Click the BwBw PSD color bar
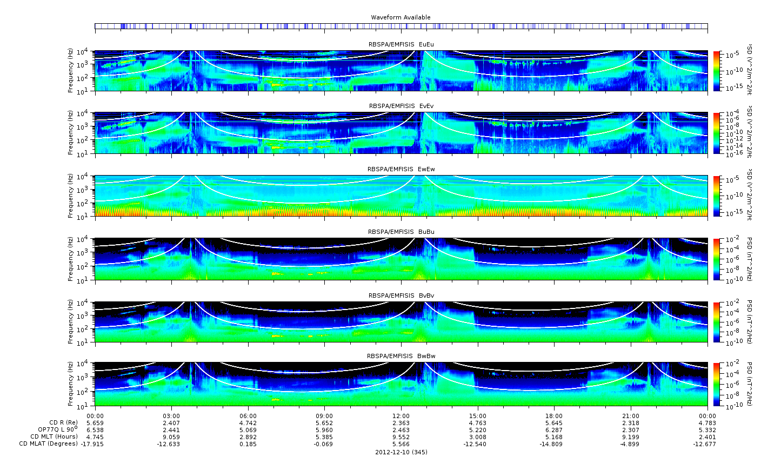Screen dimensions: 761x464 tap(716, 385)
